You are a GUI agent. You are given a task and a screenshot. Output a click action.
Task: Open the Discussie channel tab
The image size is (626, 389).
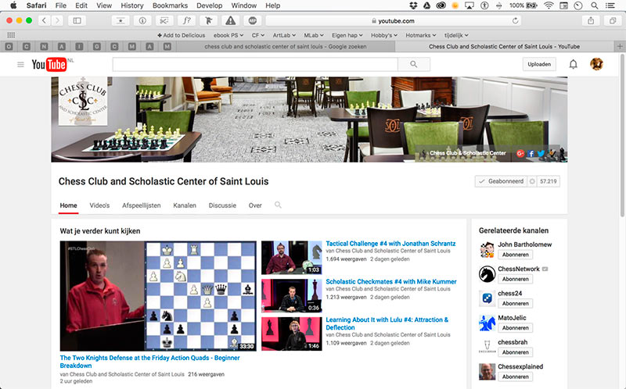tap(222, 205)
